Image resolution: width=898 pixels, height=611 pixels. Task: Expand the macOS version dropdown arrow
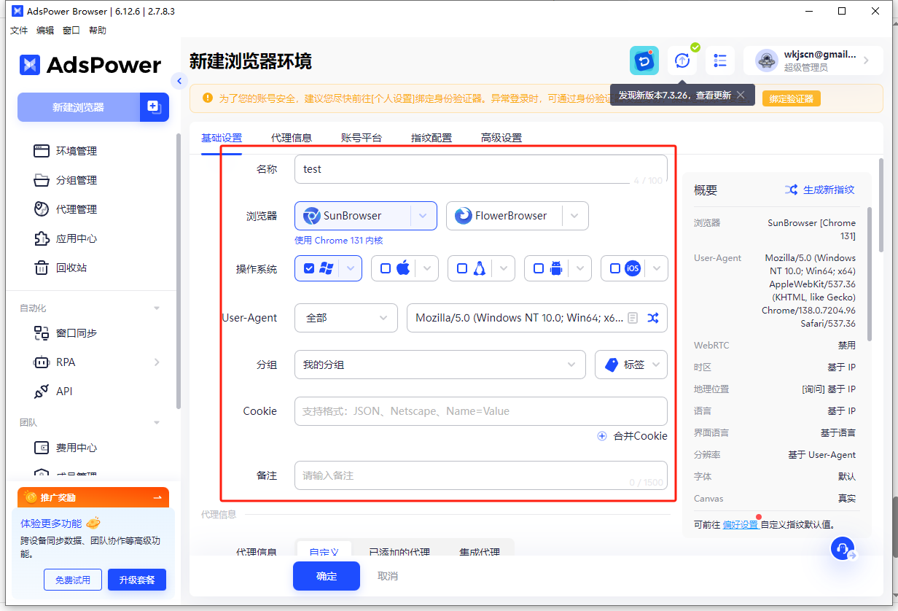pos(427,268)
